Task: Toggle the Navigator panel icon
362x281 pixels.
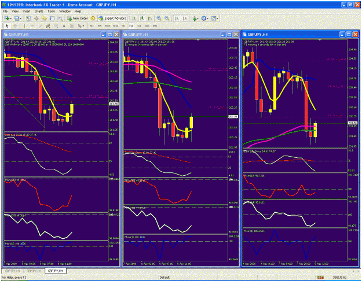Action: (44, 18)
